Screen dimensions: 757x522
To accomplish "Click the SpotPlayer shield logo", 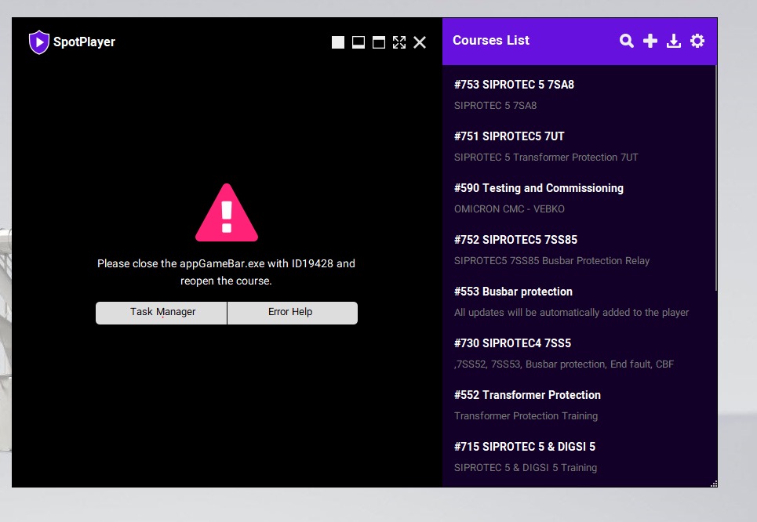I will click(x=38, y=42).
